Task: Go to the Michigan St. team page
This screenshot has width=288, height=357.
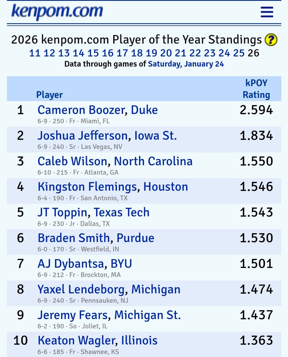Action: click(x=148, y=315)
